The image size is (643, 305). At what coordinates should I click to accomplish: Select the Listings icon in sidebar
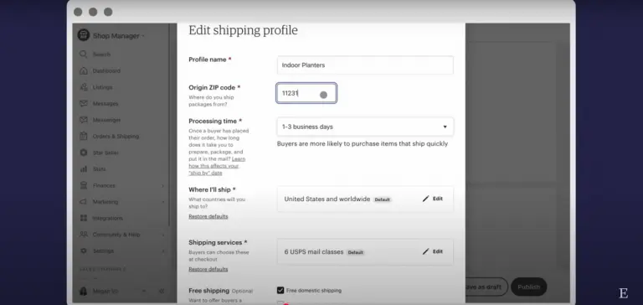84,87
